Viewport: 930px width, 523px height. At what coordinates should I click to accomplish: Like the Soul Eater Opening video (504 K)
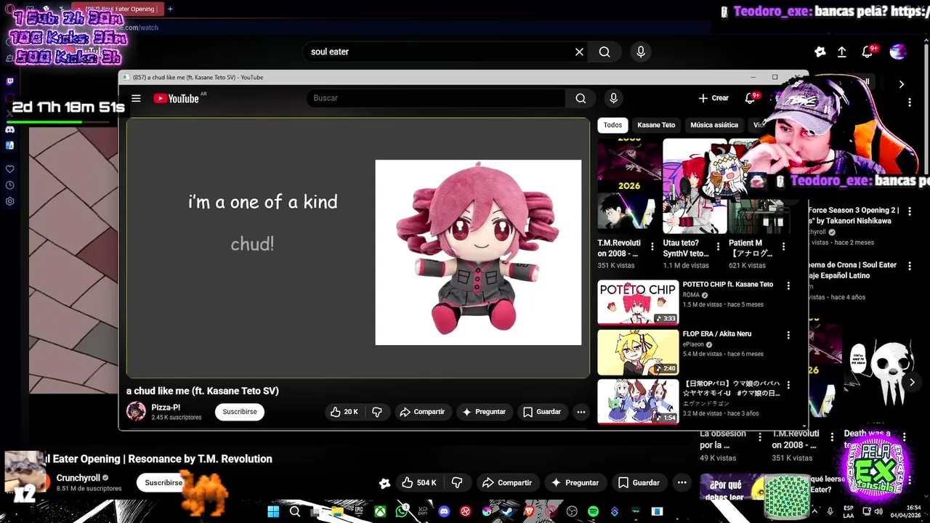[x=419, y=482]
